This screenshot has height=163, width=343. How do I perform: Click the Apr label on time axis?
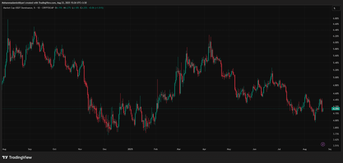click(x=205, y=150)
